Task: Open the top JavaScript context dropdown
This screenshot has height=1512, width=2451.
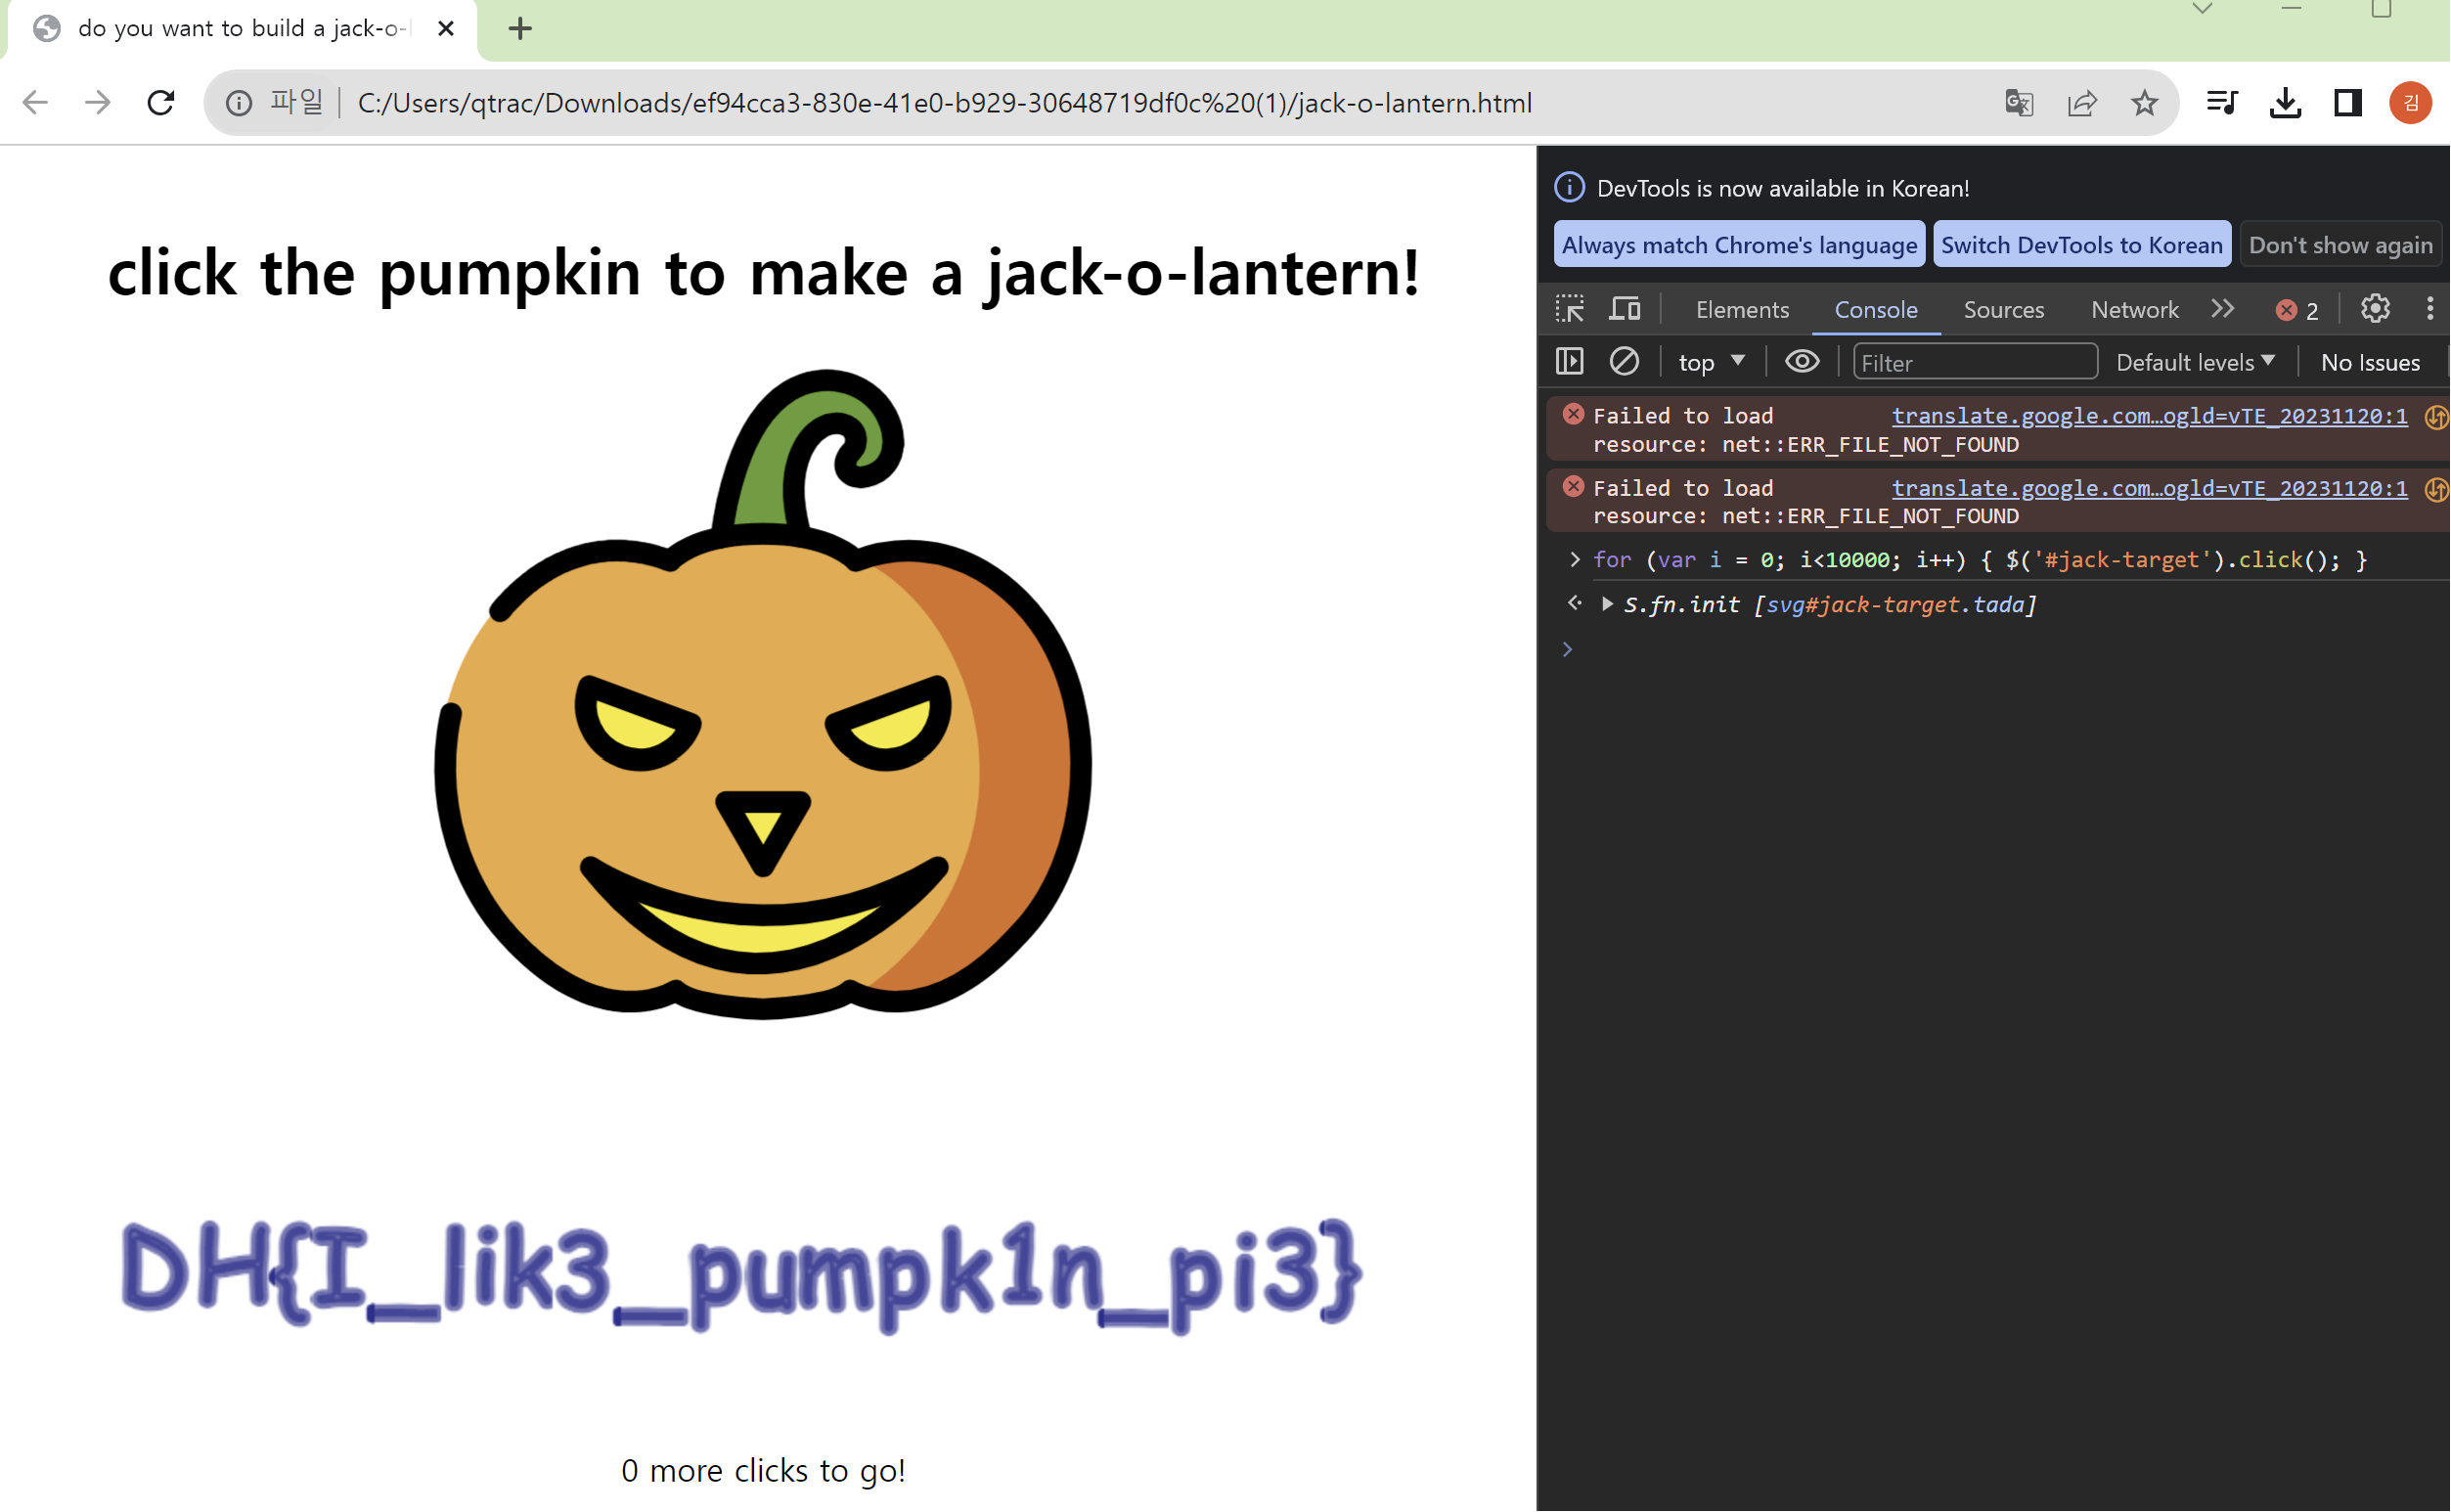Action: point(1710,362)
